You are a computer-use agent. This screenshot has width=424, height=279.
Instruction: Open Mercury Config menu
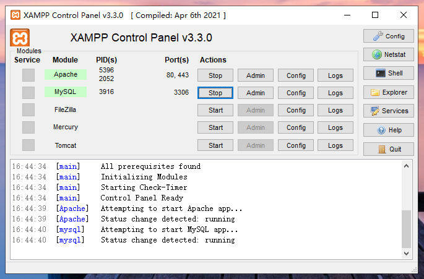296,127
